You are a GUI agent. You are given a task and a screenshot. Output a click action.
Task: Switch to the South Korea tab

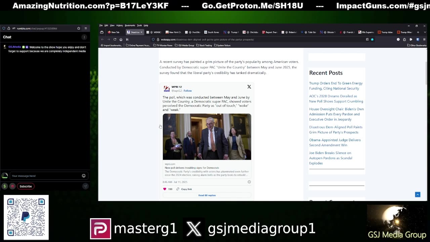tap(212, 32)
